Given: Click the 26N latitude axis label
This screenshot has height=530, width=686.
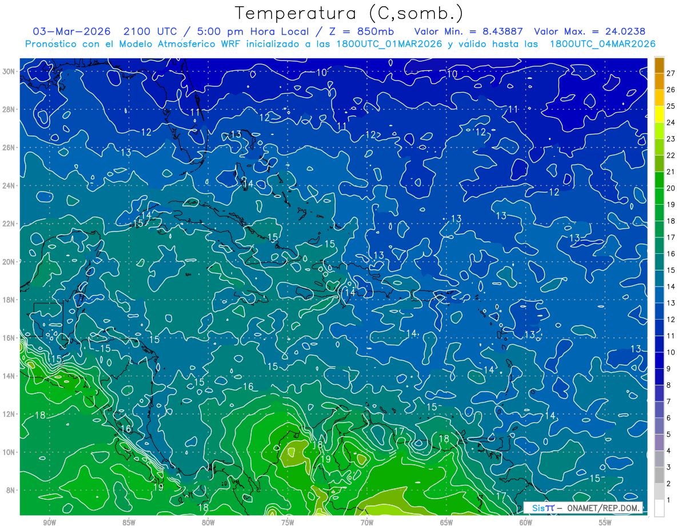Looking at the screenshot, I should [9, 148].
